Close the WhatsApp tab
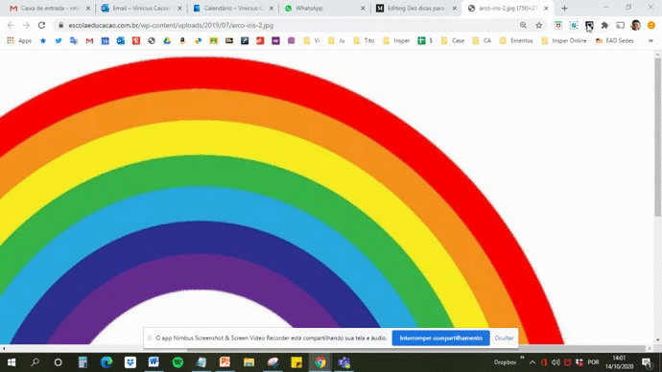 [x=363, y=8]
